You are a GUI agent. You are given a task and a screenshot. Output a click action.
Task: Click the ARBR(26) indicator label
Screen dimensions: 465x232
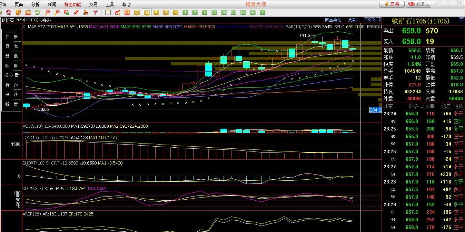32,214
